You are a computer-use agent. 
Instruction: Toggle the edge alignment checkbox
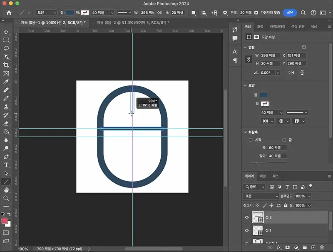256,13
